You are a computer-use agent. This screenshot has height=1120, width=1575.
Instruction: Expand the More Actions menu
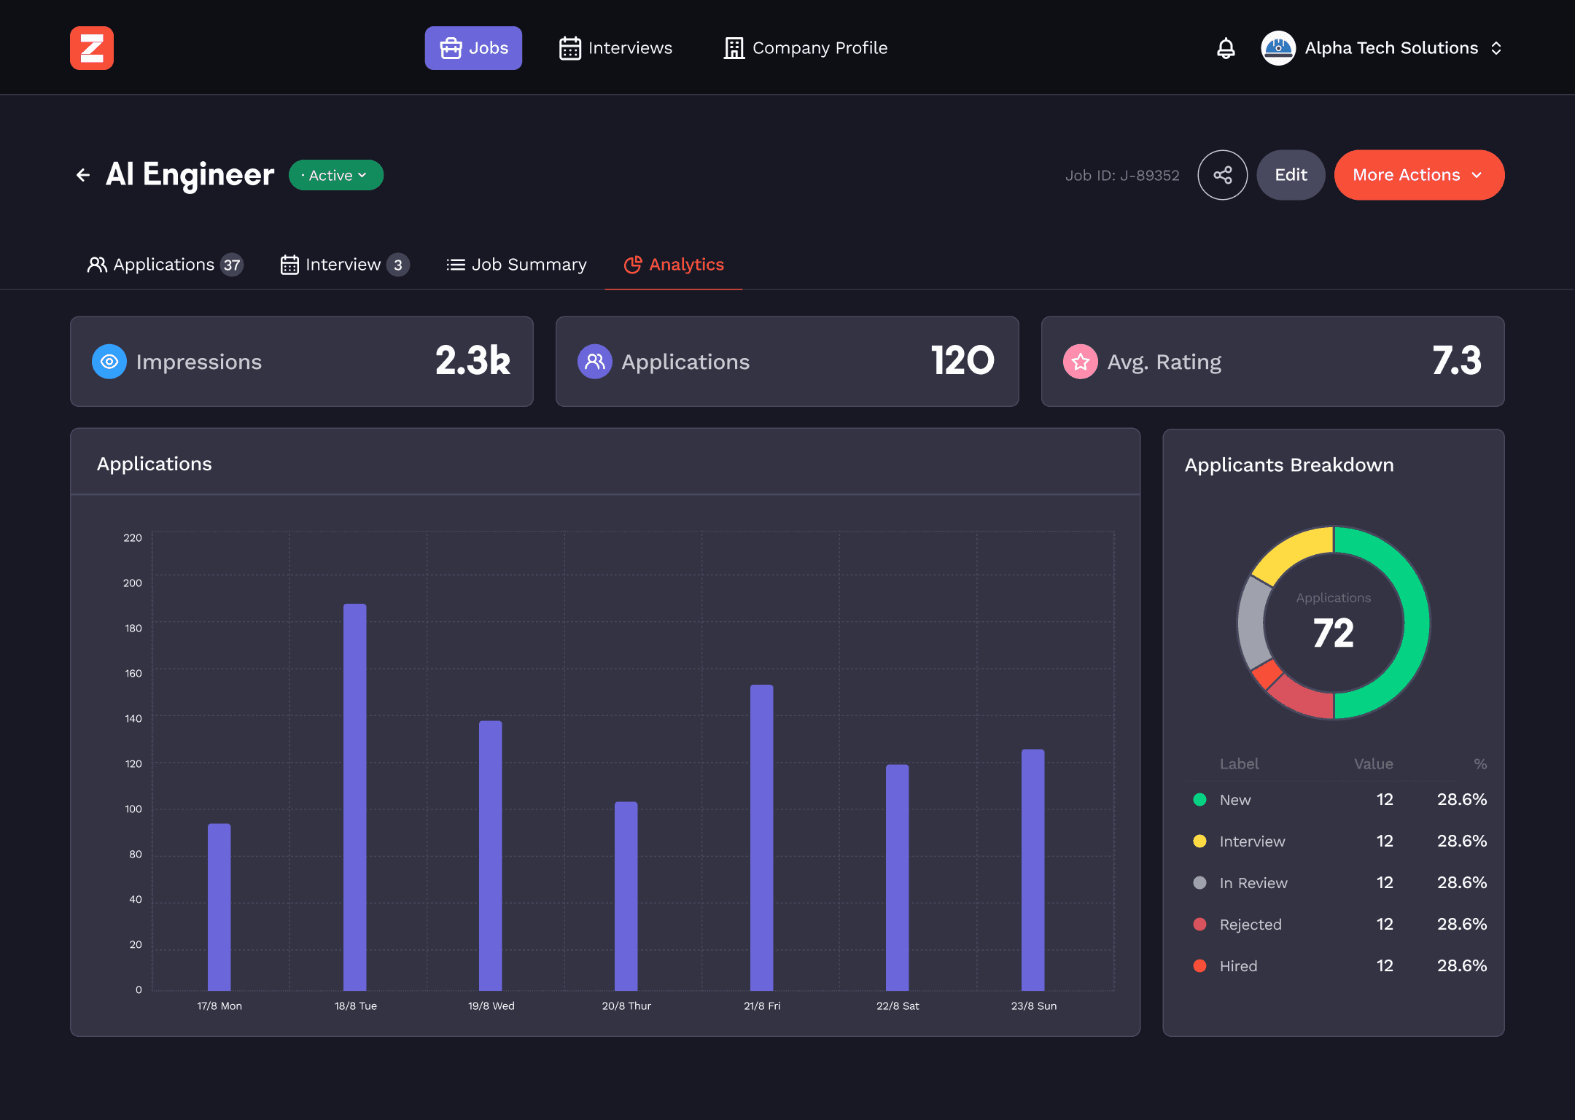pyautogui.click(x=1419, y=175)
